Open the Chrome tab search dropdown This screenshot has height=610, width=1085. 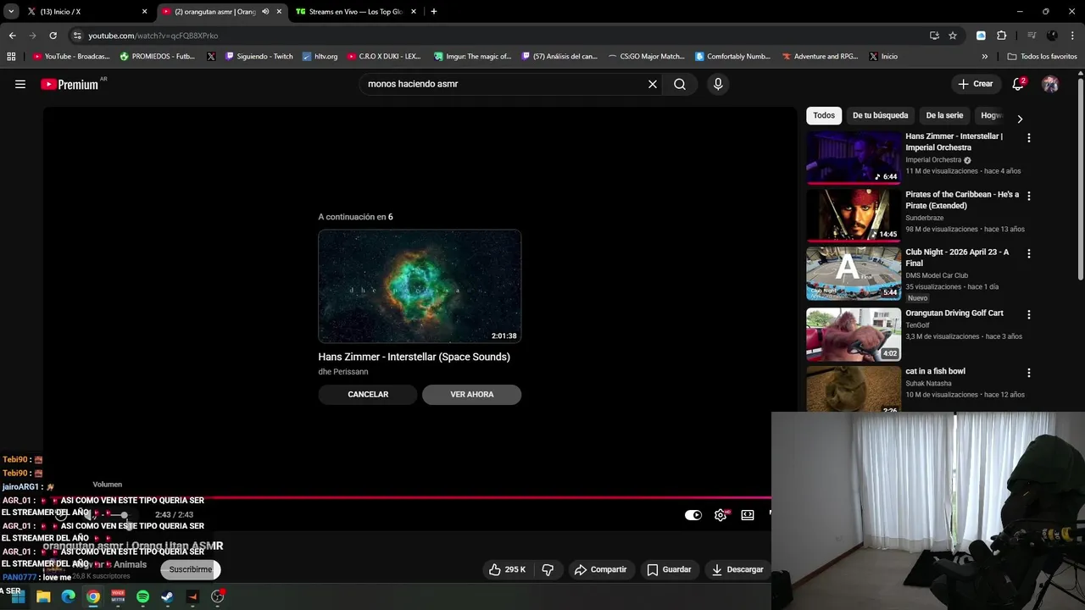coord(11,12)
